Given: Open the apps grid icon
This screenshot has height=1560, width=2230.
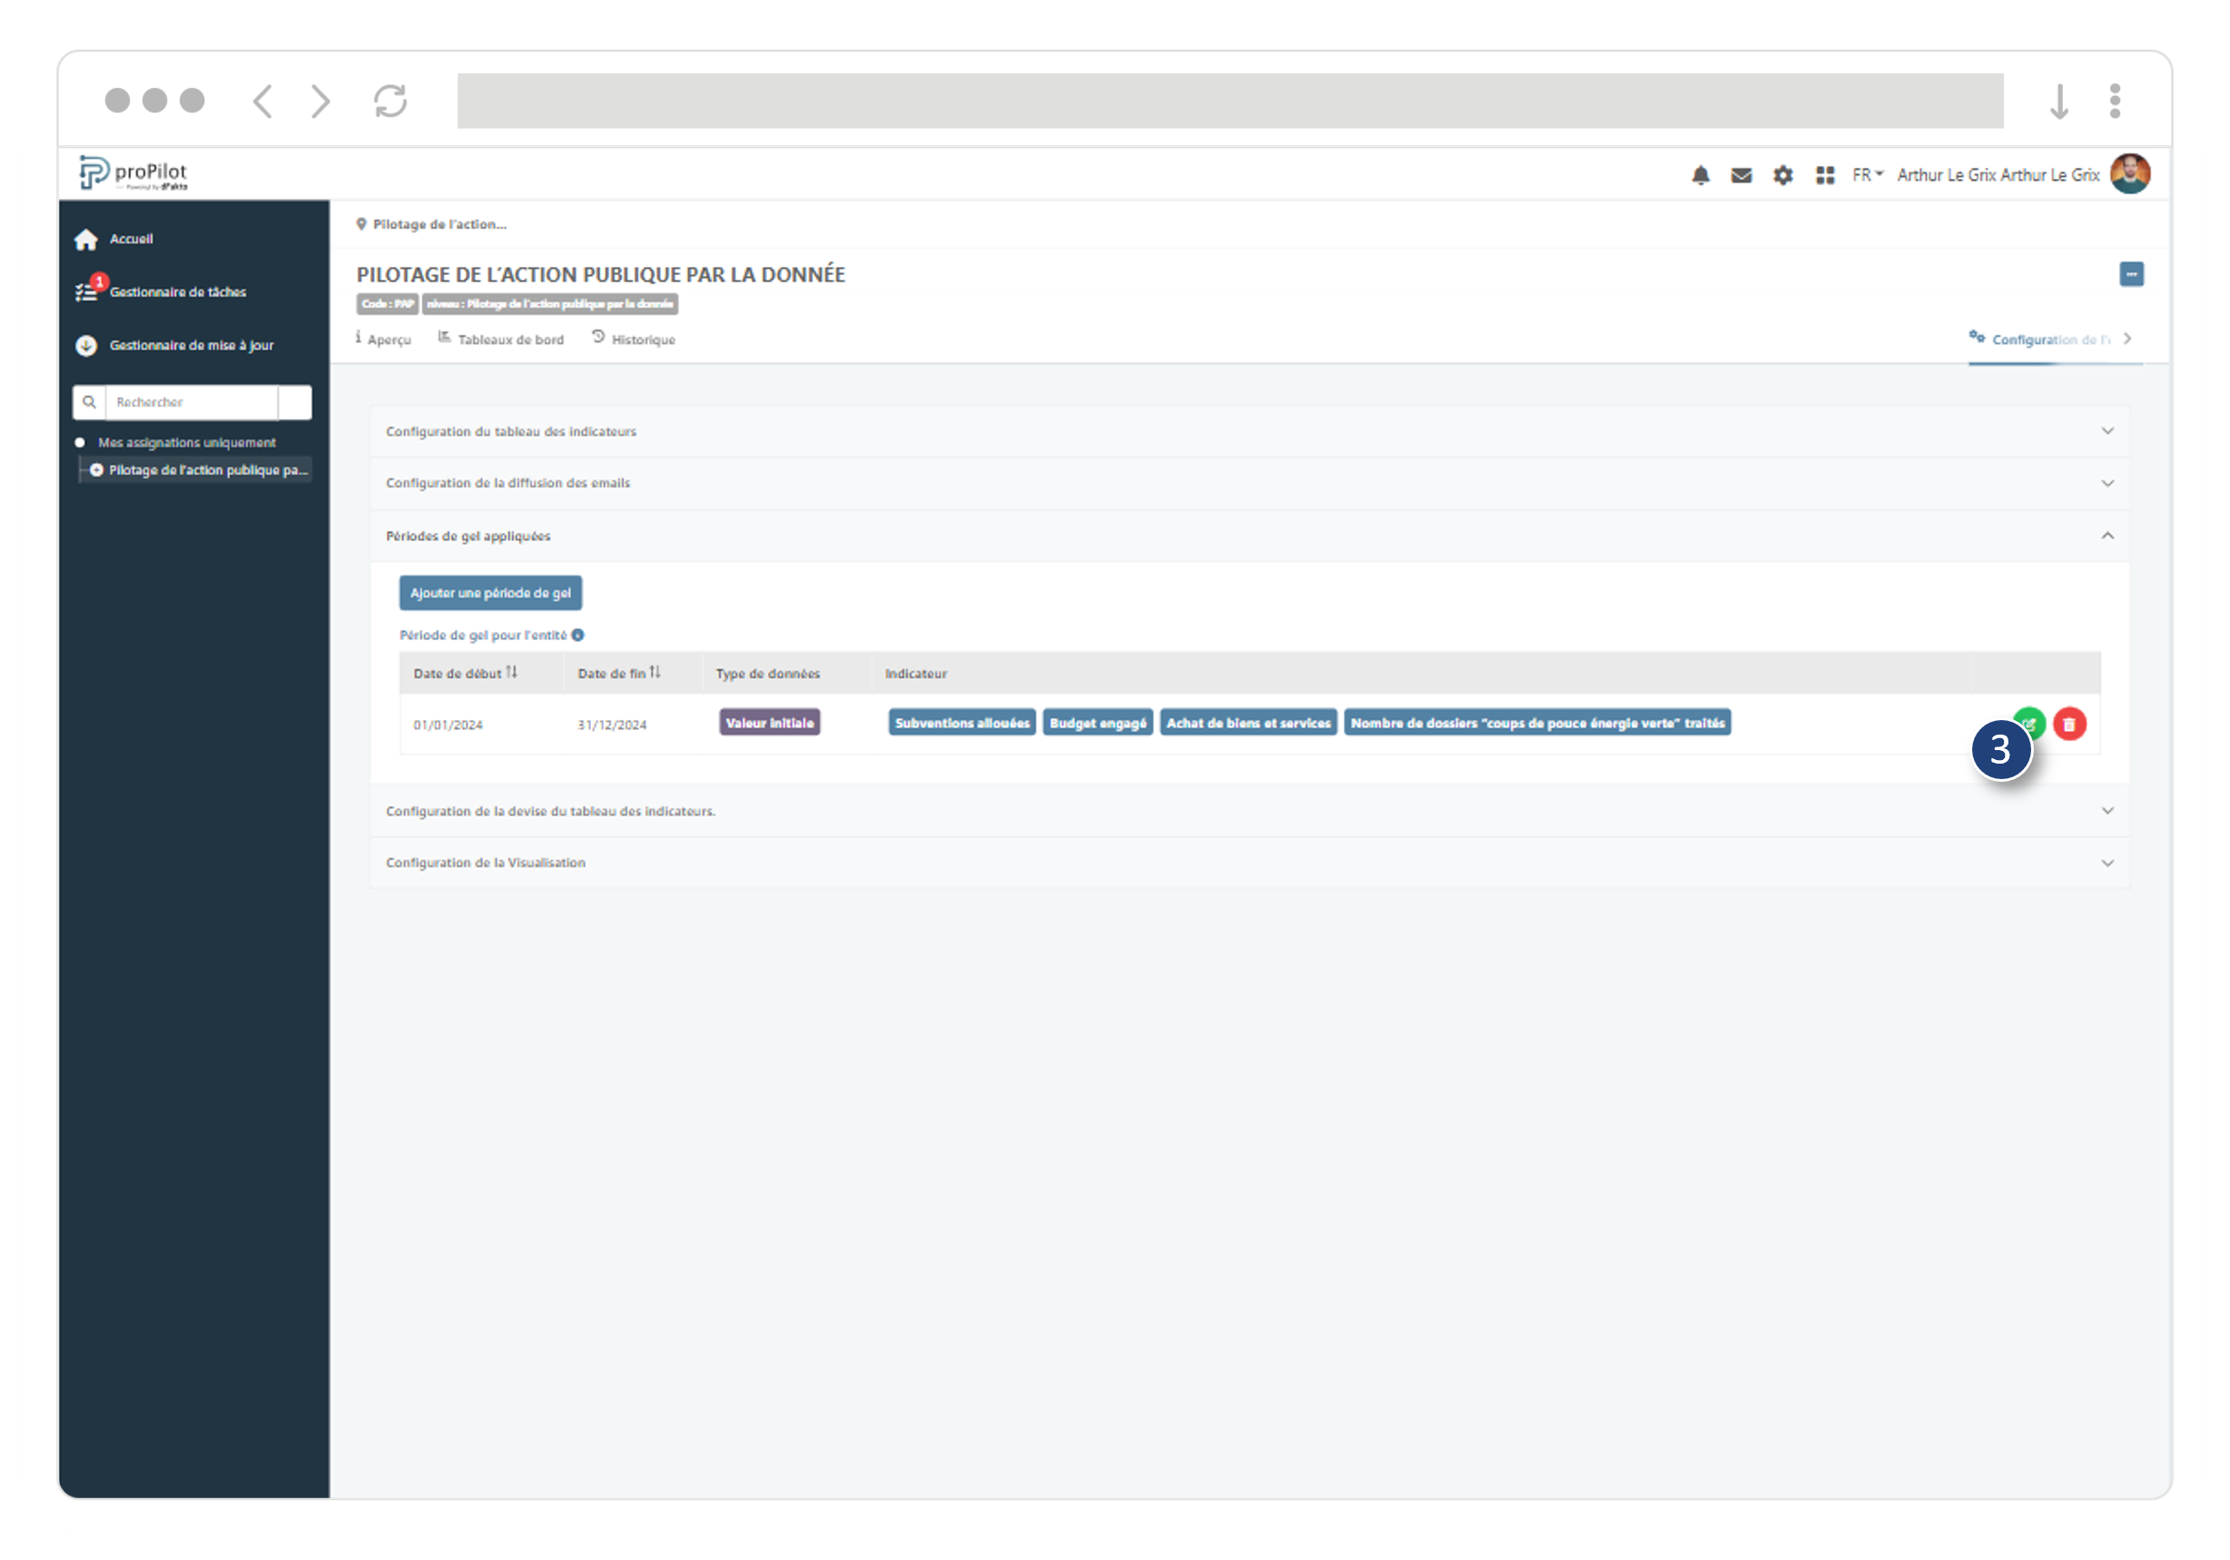Looking at the screenshot, I should (x=1825, y=176).
